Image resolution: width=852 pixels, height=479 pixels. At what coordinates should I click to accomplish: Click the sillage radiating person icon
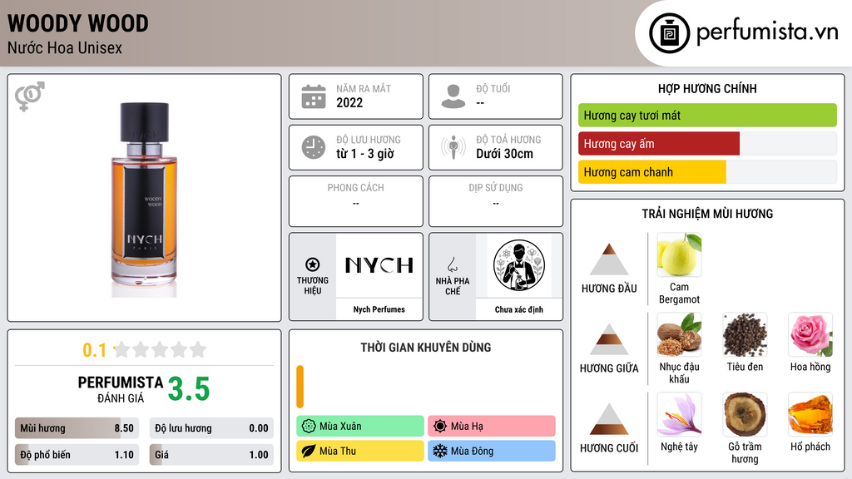453,147
